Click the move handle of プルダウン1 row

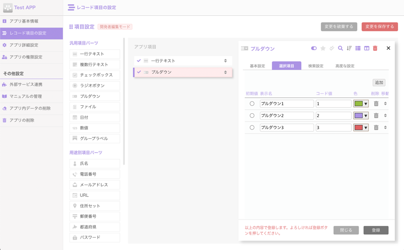(385, 103)
